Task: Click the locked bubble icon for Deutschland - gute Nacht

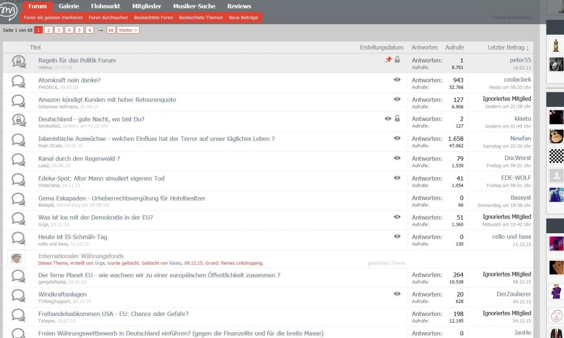Action: click(19, 121)
